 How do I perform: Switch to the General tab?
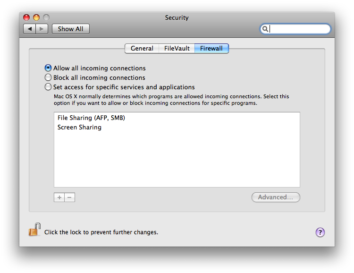click(x=142, y=48)
